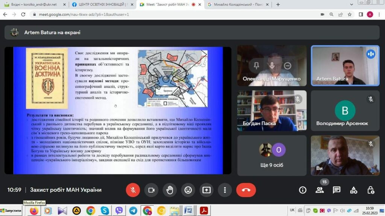Open the Activities panel
Screen dimensions: 385x216
pyautogui.click(x=353, y=190)
